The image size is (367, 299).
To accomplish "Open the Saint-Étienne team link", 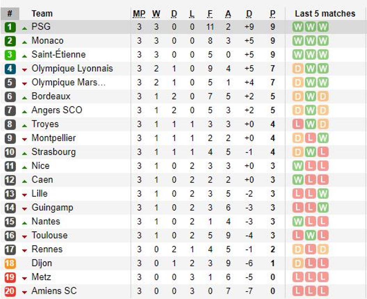I will [x=58, y=55].
